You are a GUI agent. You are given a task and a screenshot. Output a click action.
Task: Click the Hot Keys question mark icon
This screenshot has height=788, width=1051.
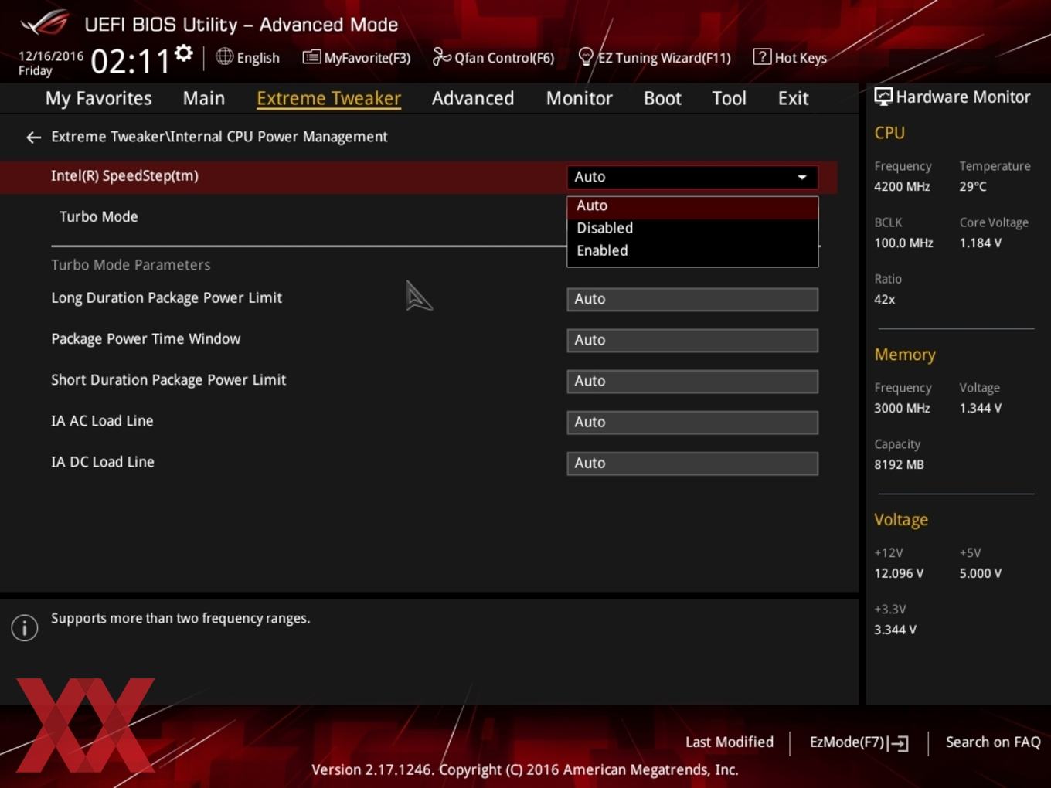tap(762, 56)
